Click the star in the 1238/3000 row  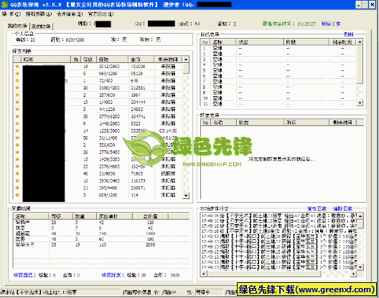click(x=17, y=130)
